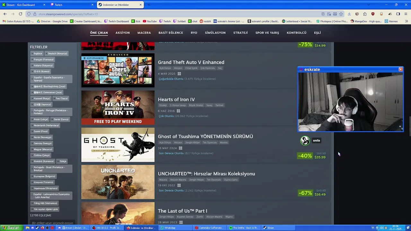This screenshot has height=231, width=411.
Task: Click the Windows icon for Hearts of Iron IV
Action: [178, 111]
